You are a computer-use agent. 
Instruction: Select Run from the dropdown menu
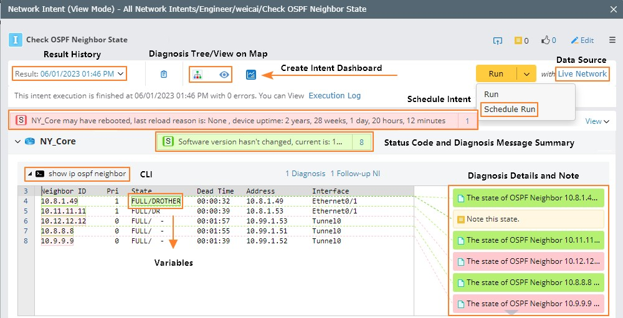[x=491, y=95]
